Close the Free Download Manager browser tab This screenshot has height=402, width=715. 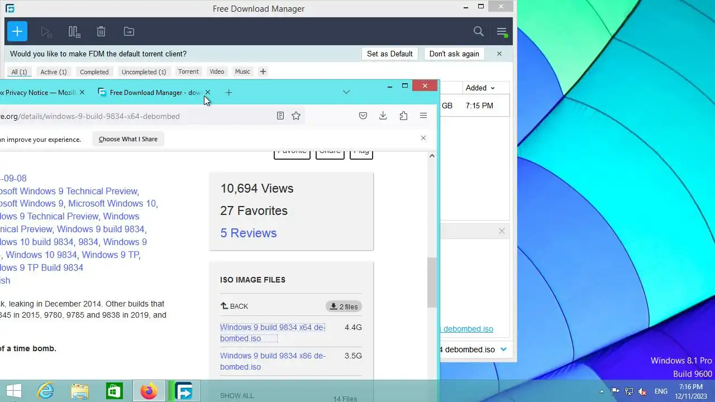coord(208,92)
